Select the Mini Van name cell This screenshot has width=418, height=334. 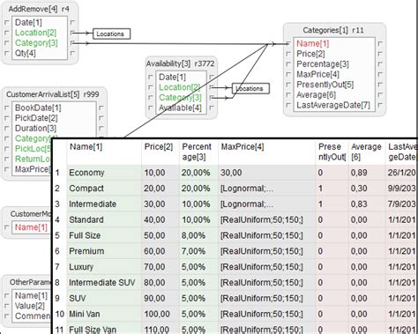(x=104, y=314)
